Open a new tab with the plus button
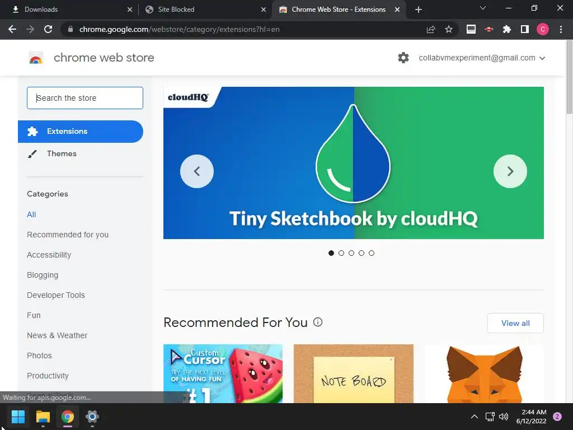The height and width of the screenshot is (430, 573). coord(419,10)
